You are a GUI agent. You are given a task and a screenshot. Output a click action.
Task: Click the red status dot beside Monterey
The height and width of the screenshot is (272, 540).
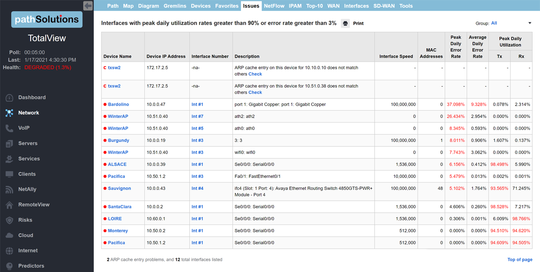coord(105,231)
